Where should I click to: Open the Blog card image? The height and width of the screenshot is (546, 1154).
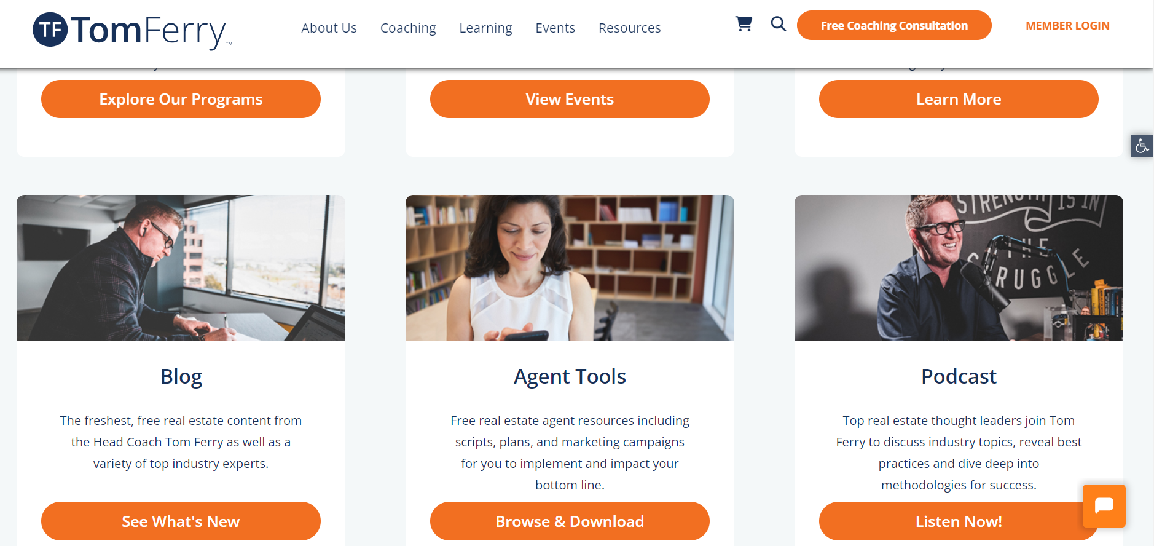click(x=181, y=268)
